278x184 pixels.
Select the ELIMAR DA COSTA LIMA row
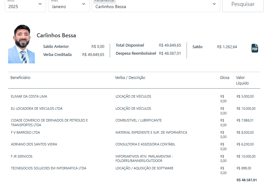point(29,97)
